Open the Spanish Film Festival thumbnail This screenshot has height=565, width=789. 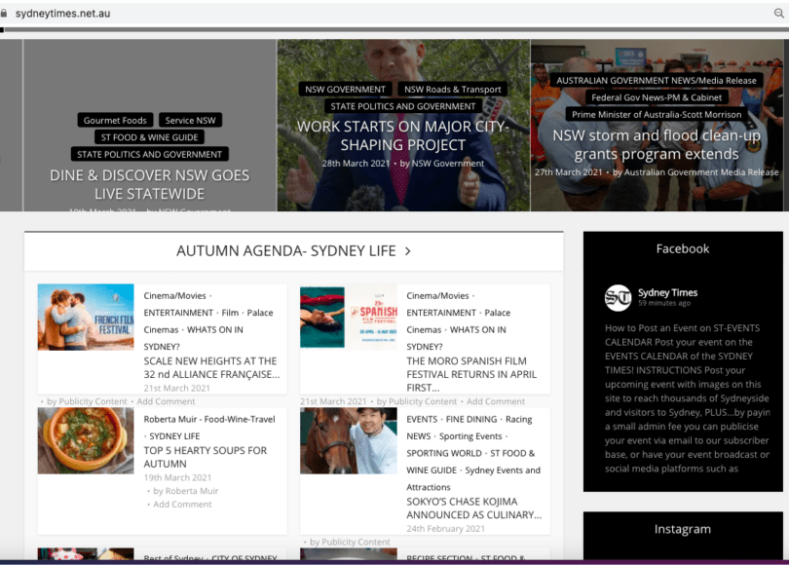[x=349, y=317]
